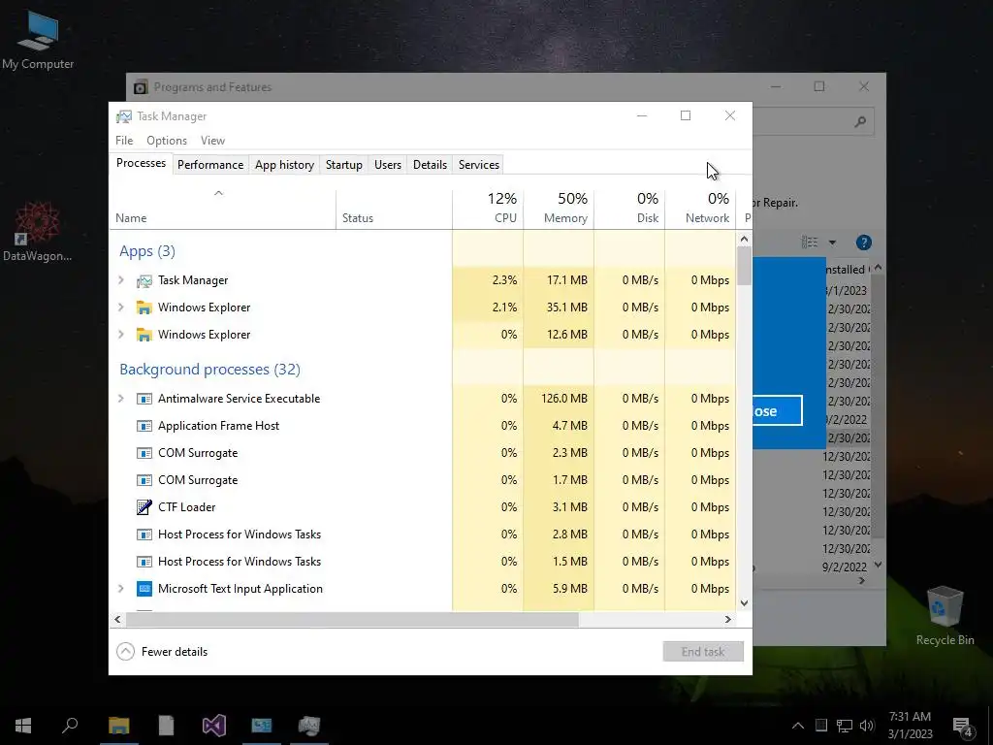Sort by the Name column header
Screen dimensions: 993x745
222,209
